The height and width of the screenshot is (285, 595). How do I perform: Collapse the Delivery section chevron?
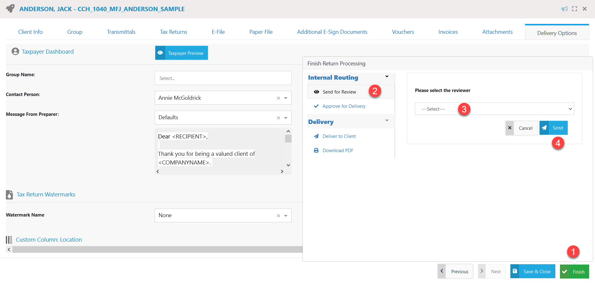click(387, 121)
